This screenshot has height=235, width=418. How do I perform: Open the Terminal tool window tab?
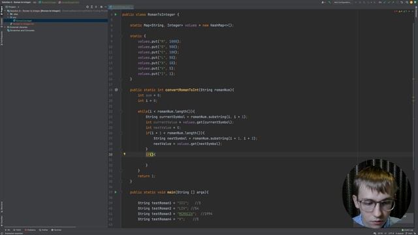coord(56,230)
